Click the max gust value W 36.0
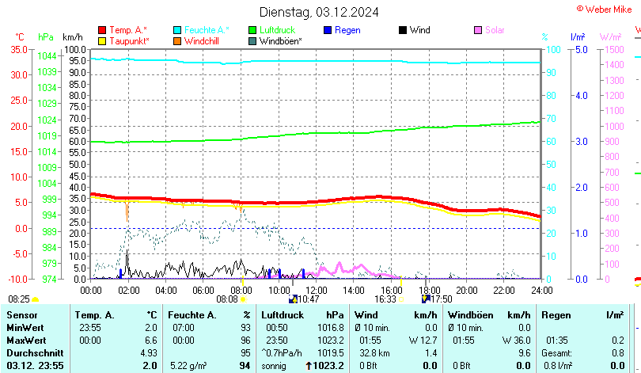 click(x=516, y=341)
